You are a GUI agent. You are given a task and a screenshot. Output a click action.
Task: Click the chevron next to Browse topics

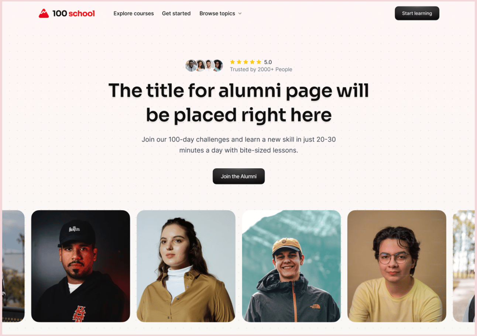point(240,14)
